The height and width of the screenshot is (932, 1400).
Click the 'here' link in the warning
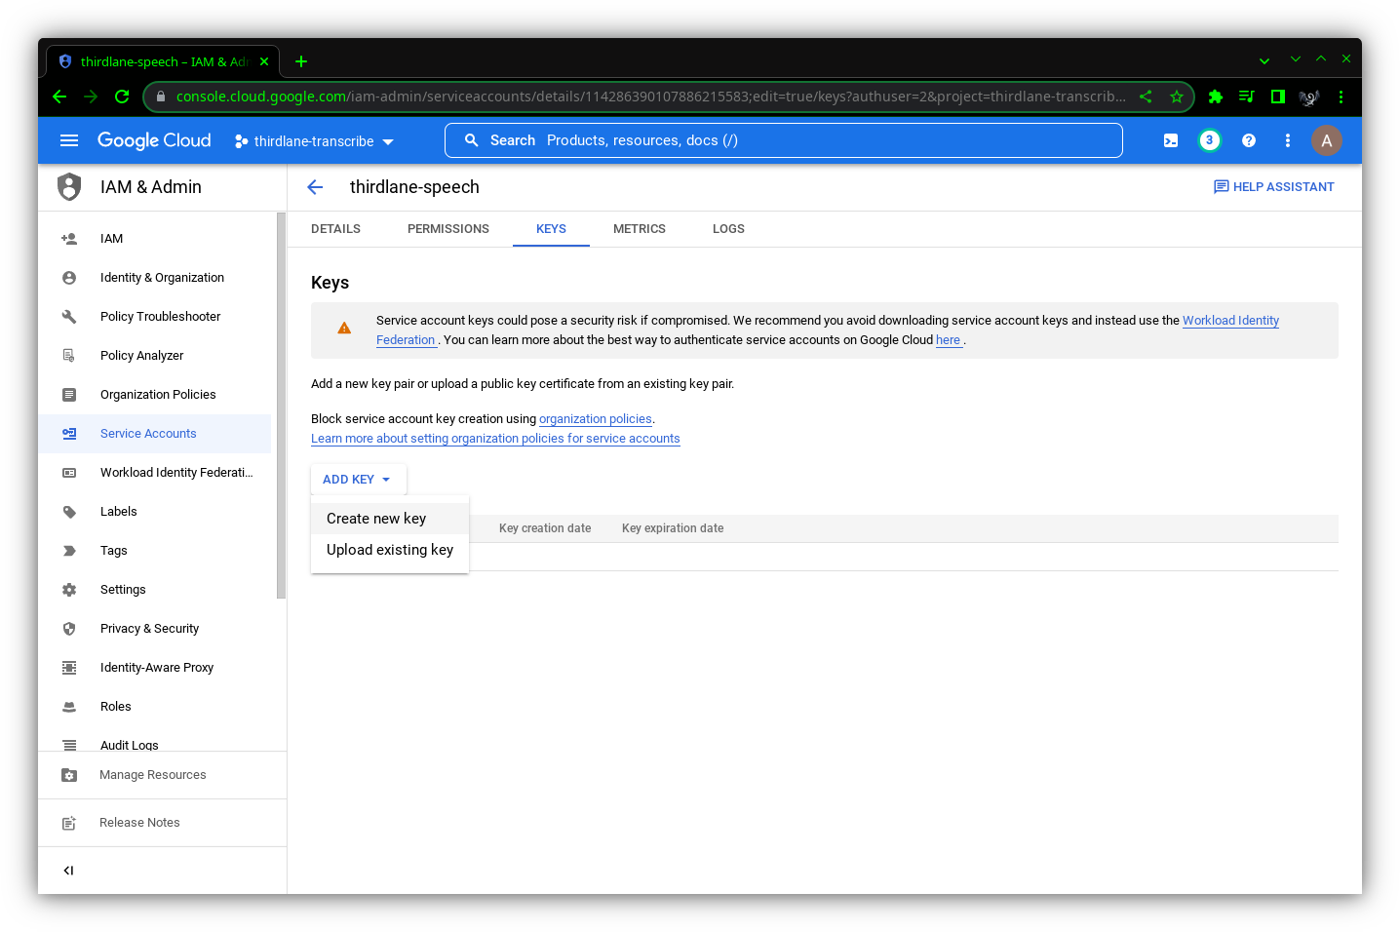(x=948, y=340)
